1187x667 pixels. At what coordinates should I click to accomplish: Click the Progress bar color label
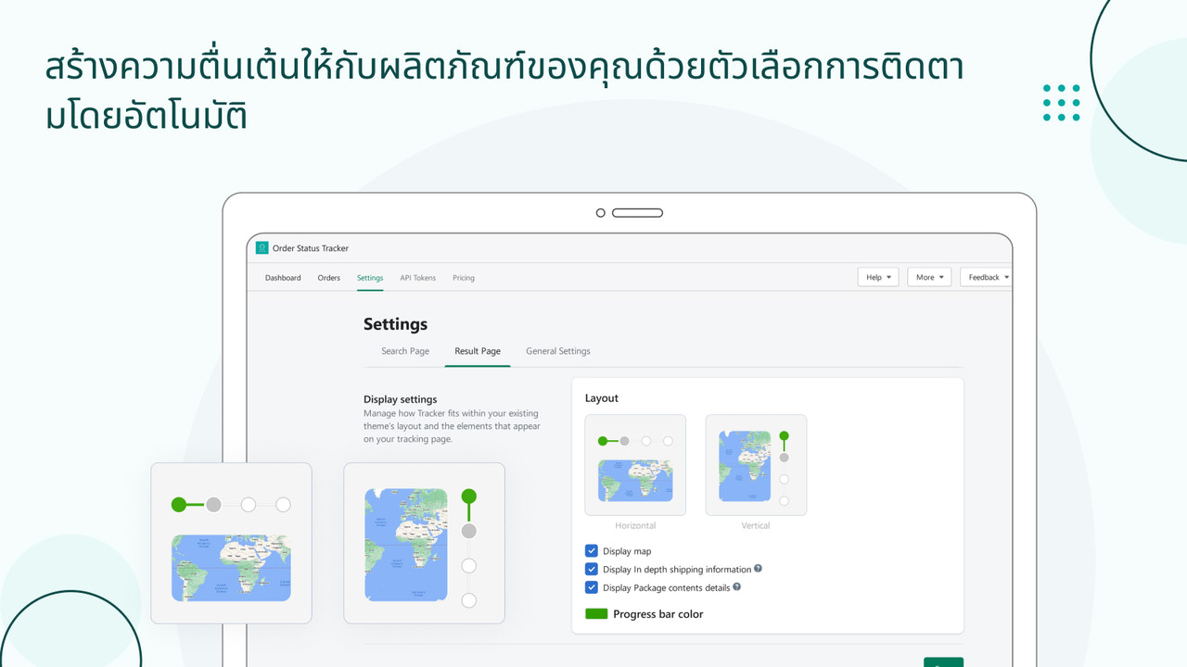[x=658, y=614]
